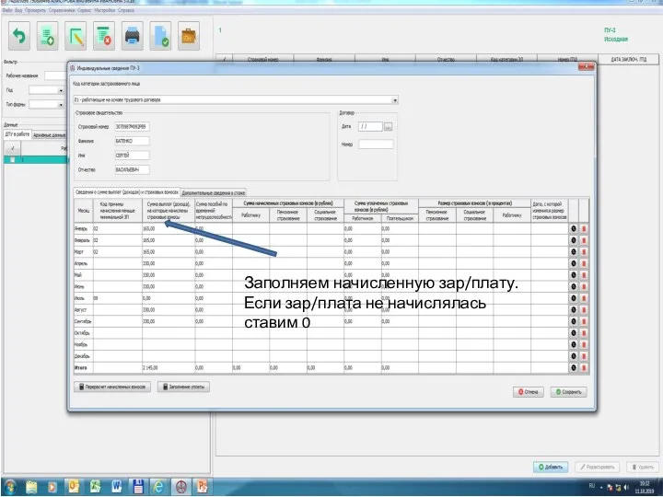
Task: Open the Сервис menu
Action: pyautogui.click(x=85, y=10)
